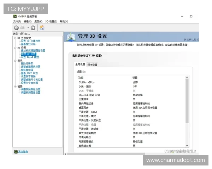Switch to the 程序设置 tab
The width and height of the screenshot is (212, 169).
[92, 65]
